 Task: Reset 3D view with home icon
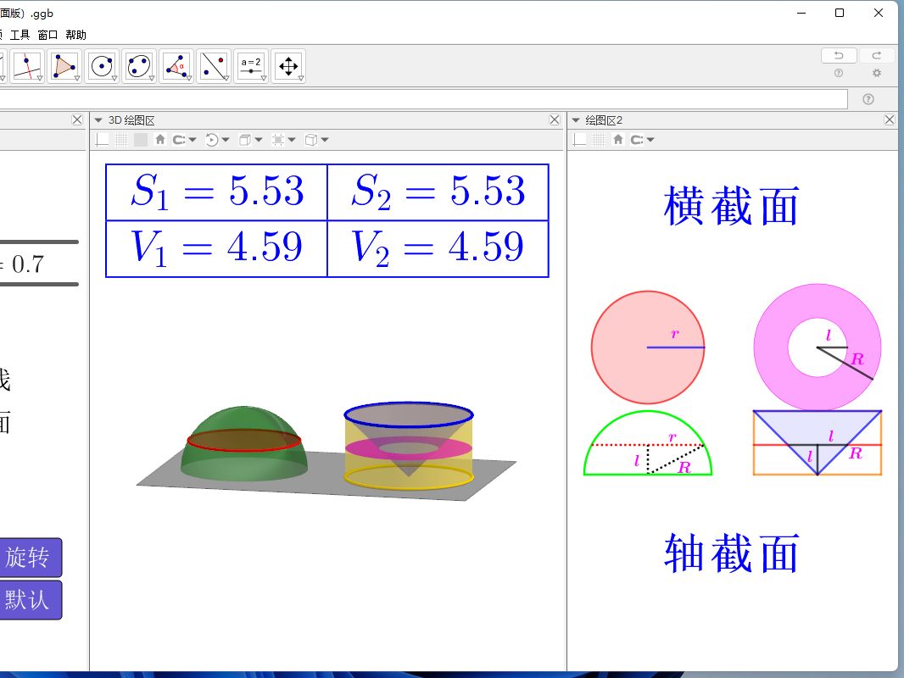pyautogui.click(x=160, y=139)
